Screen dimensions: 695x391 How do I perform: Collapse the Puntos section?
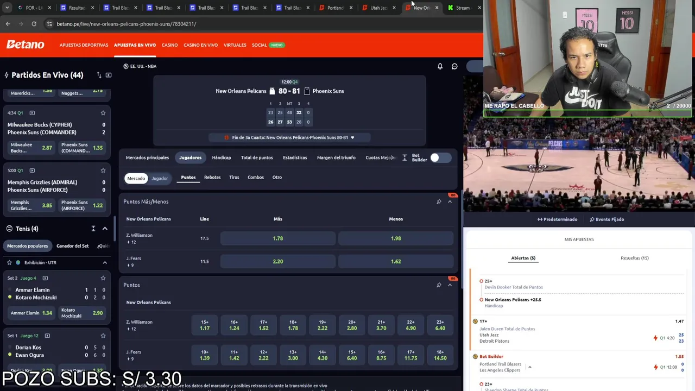450,285
